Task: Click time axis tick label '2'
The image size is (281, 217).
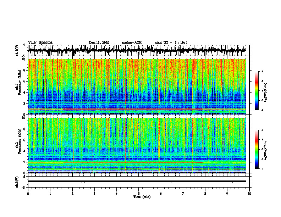Action: 72,194
